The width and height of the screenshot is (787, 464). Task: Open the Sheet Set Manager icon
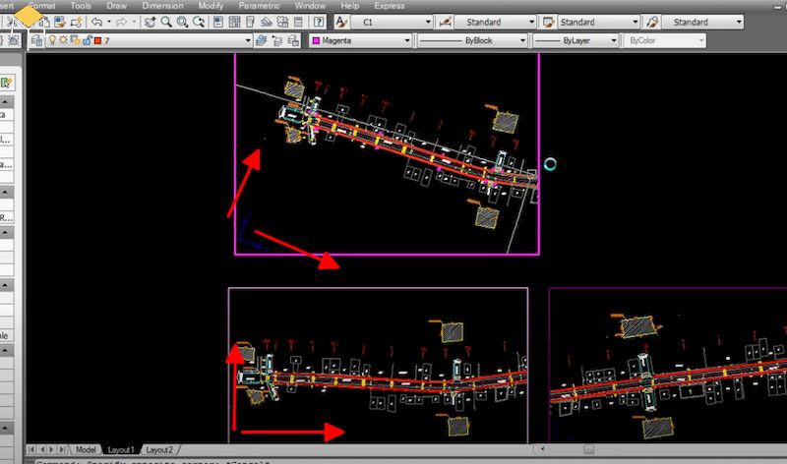click(267, 22)
